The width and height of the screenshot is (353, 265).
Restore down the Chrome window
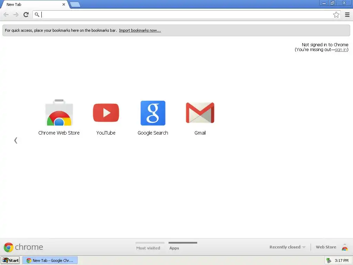tap(332, 3)
